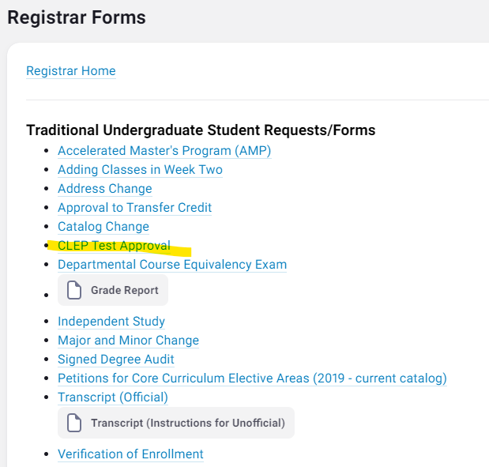This screenshot has width=489, height=467.
Task: Request Transcript (Official) link
Action: click(x=113, y=397)
